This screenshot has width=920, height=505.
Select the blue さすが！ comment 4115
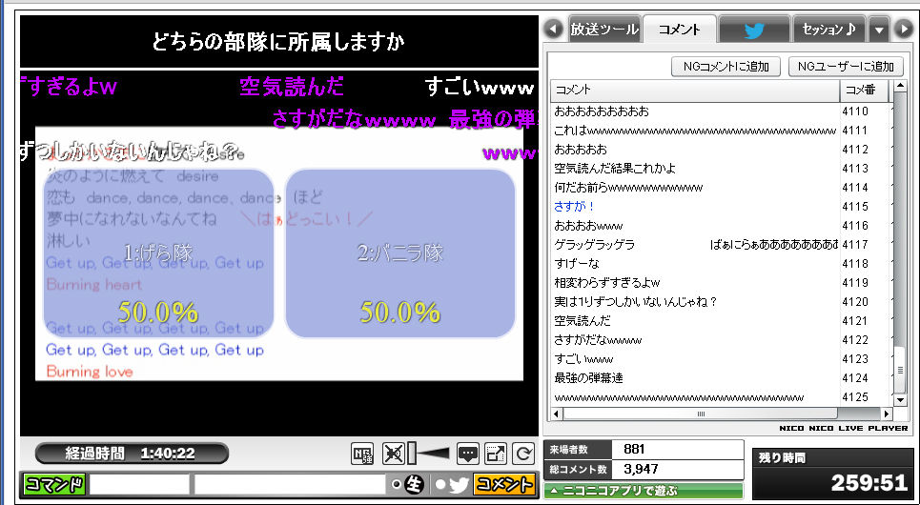coord(721,207)
